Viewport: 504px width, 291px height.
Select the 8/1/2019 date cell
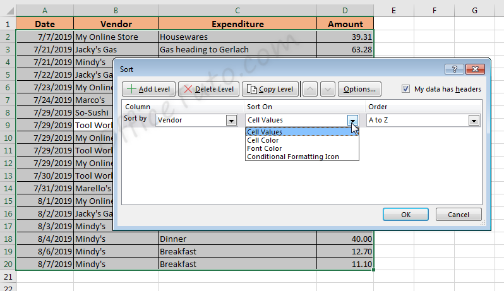point(45,201)
